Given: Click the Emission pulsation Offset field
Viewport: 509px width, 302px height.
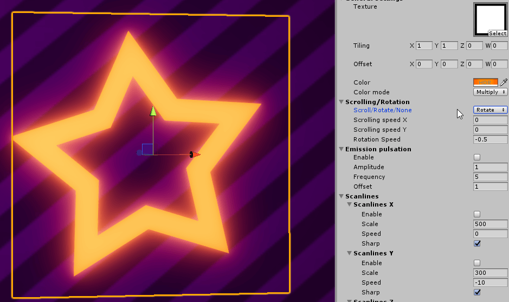Looking at the screenshot, I should pos(490,187).
